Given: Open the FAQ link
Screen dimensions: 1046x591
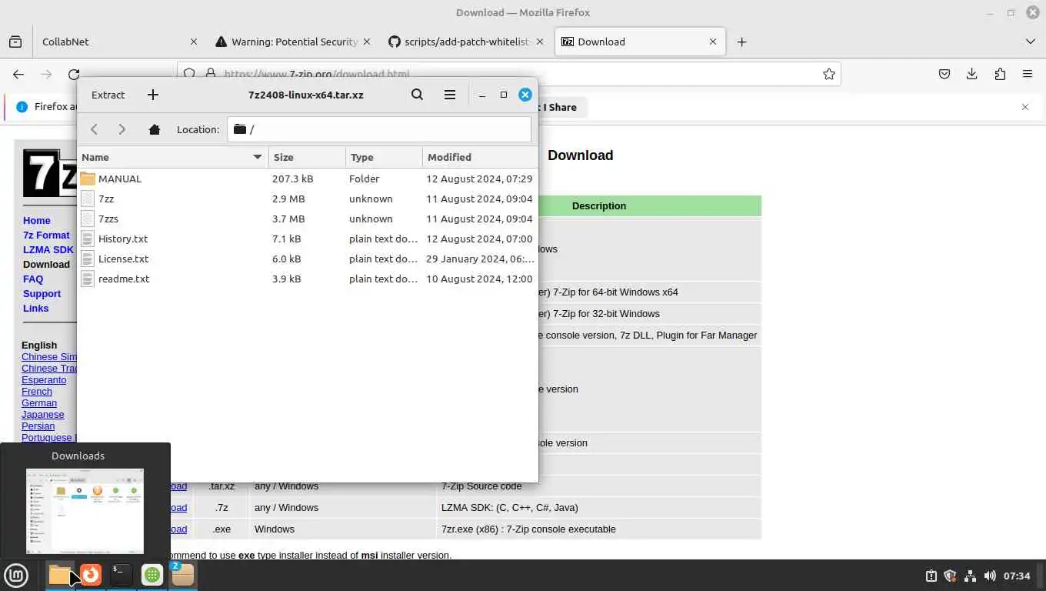Looking at the screenshot, I should 33,279.
